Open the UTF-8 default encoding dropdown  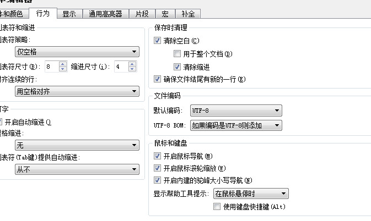235,110
